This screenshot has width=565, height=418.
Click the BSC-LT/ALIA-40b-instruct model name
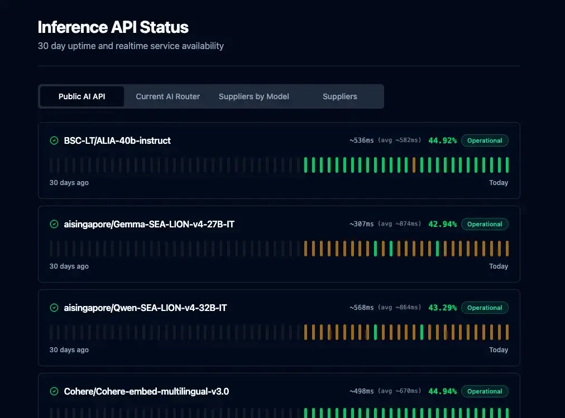tap(117, 140)
